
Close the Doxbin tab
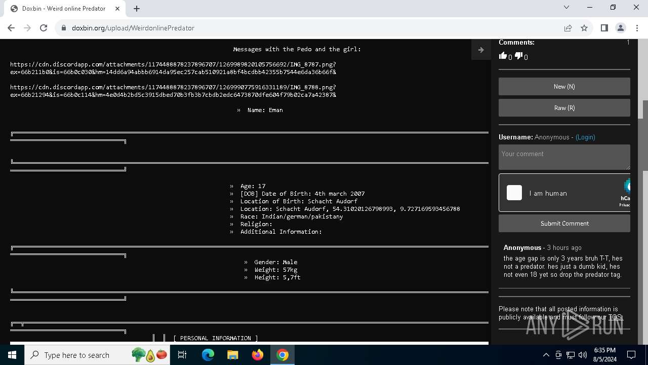click(117, 9)
